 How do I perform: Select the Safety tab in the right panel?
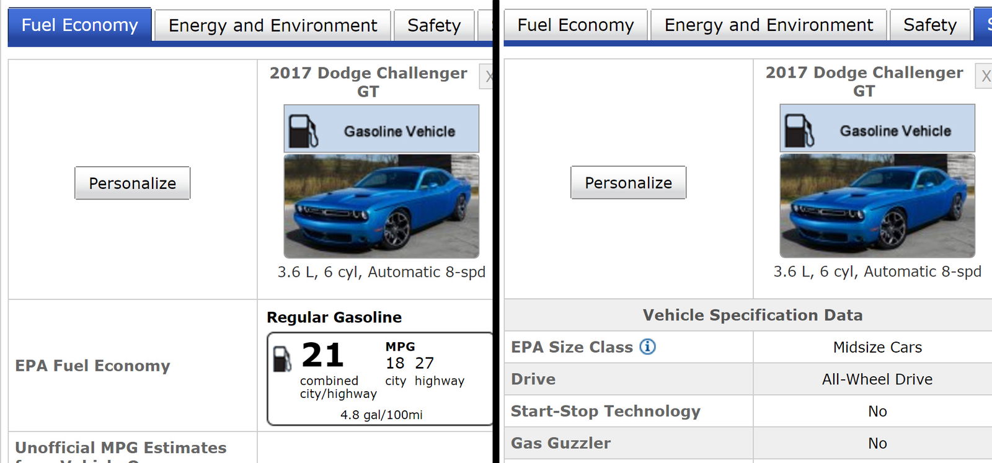[929, 25]
